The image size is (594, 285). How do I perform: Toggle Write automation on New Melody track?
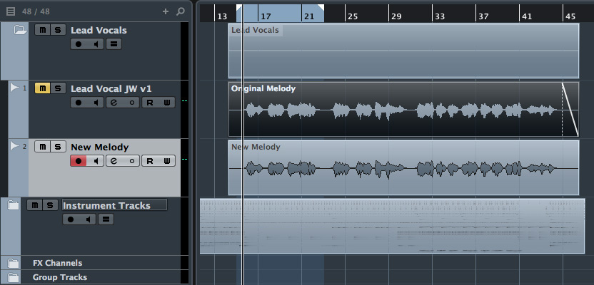coord(166,161)
